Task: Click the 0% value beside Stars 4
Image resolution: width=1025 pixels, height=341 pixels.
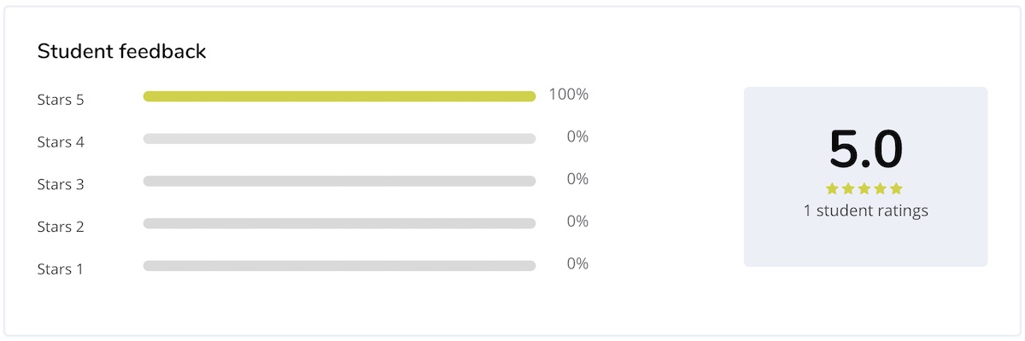Action: tap(577, 136)
